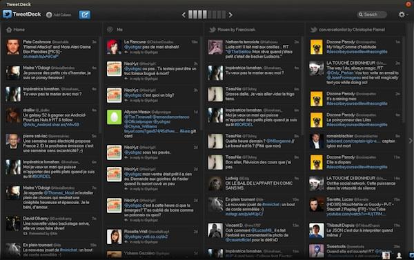Viewport: 414px width, 260px height.
Task: Click bird icon of conversationlist column
Action: (x=313, y=30)
